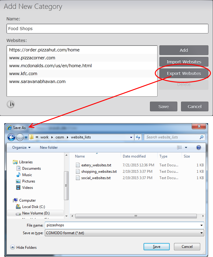This screenshot has height=257, width=213.
Task: Click the search magnifier icon
Action: [201, 137]
